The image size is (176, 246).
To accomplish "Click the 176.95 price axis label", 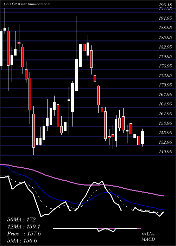I will [165, 66].
